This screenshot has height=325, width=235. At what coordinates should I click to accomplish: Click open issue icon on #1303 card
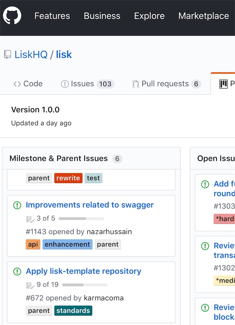[x=205, y=184]
